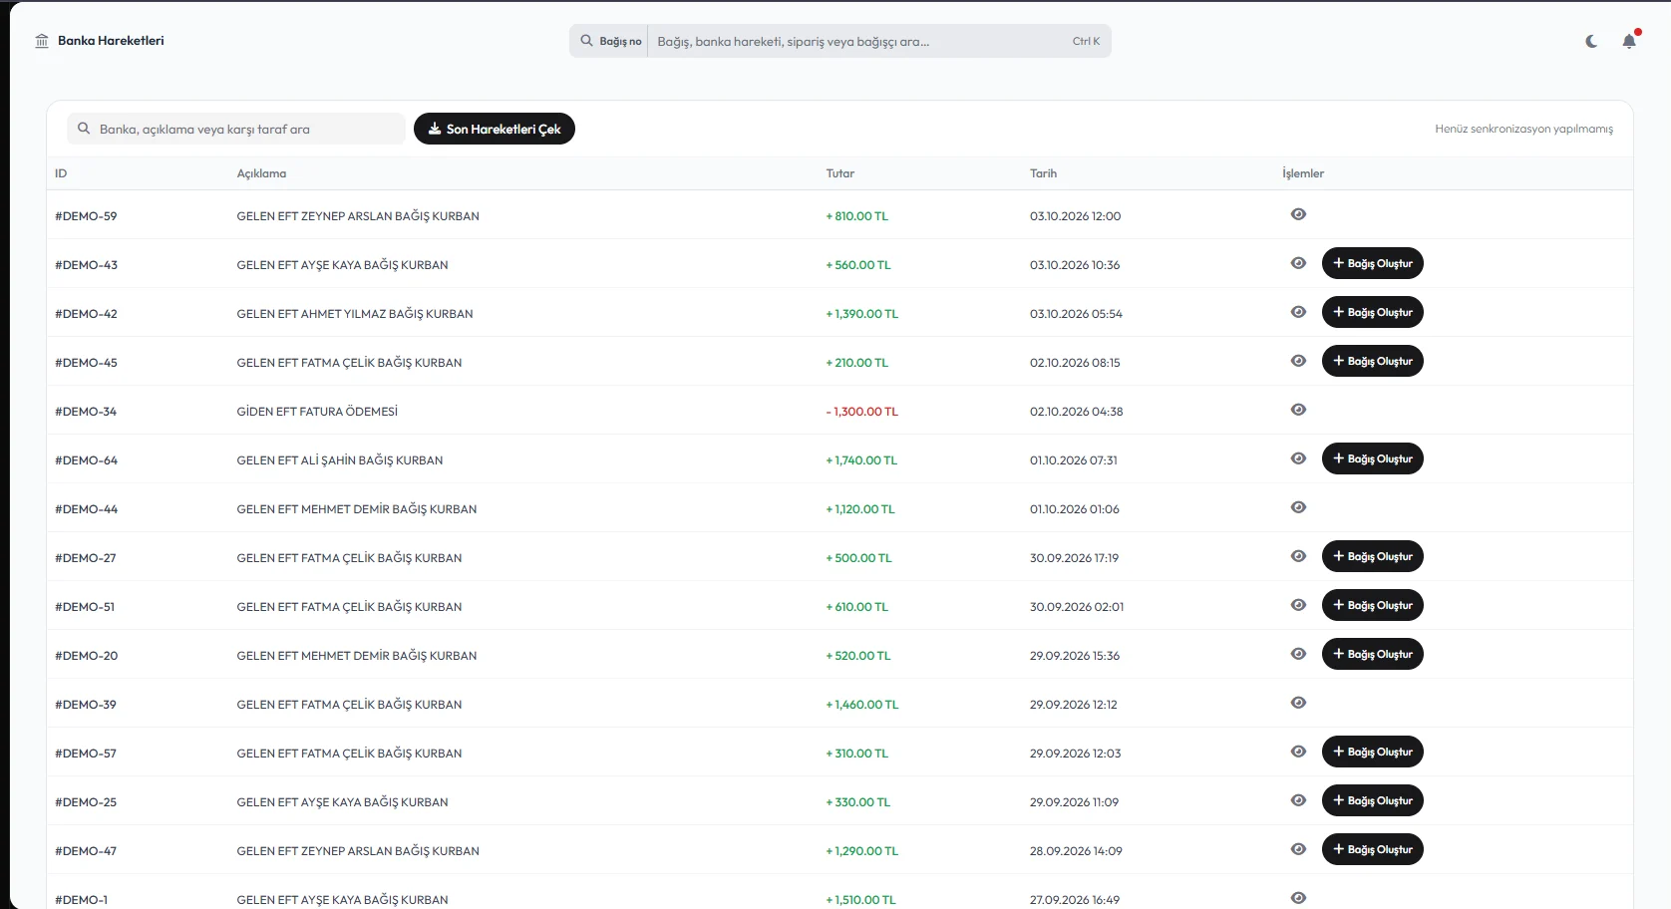Screen dimensions: 1671x909
Task: Create donation from #DEMO-27 transaction
Action: (1373, 556)
